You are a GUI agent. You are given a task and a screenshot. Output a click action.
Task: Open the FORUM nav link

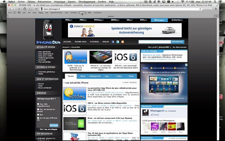point(105,42)
